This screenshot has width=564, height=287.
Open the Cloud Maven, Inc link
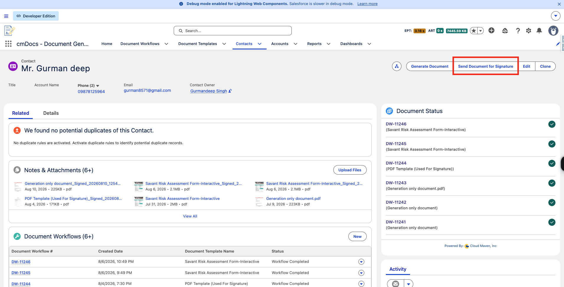pos(483,246)
